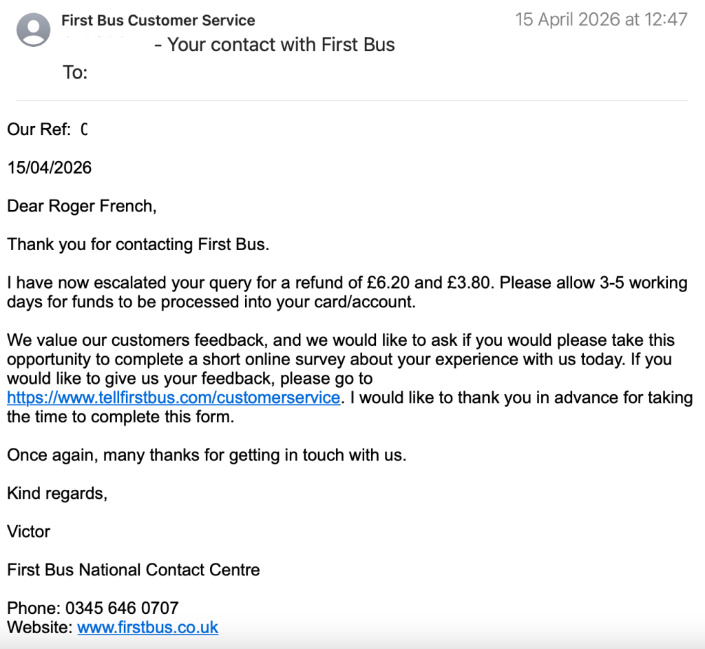Click the First Bus National Contact Centre line

tap(134, 570)
